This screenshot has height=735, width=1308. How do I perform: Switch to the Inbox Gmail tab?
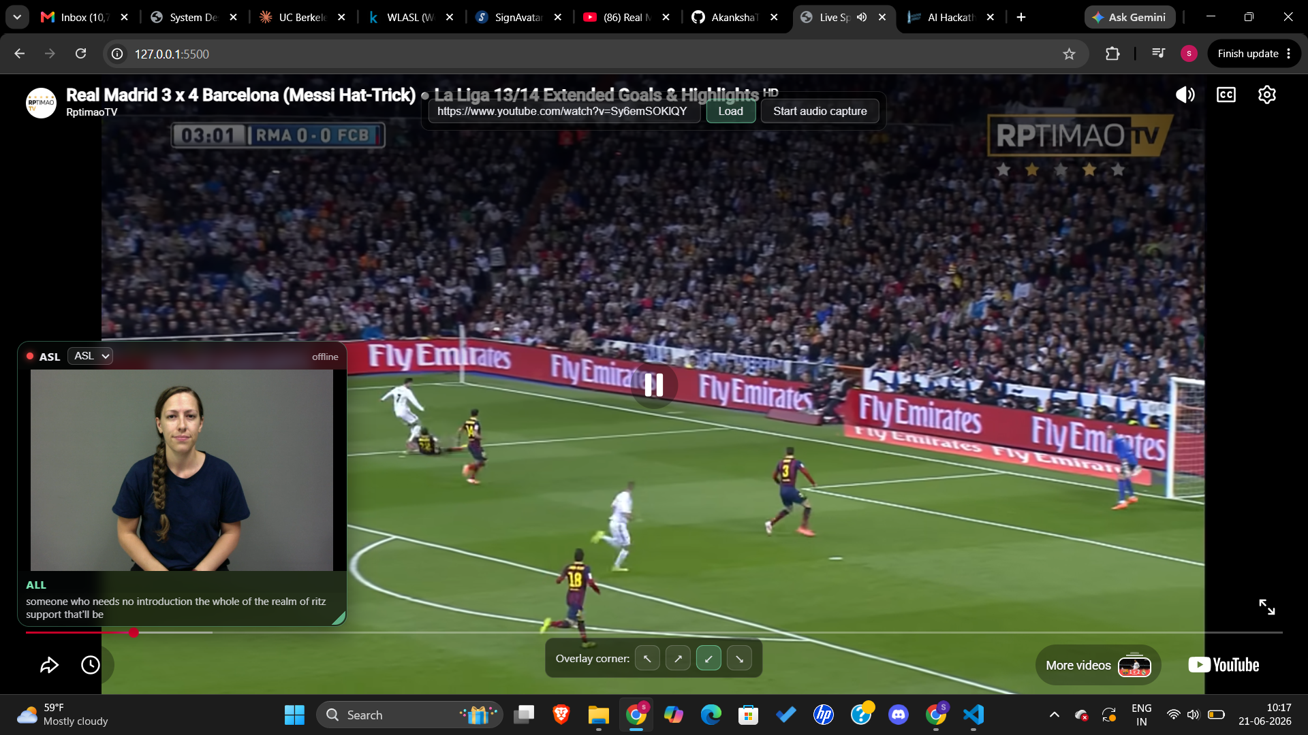pyautogui.click(x=85, y=17)
